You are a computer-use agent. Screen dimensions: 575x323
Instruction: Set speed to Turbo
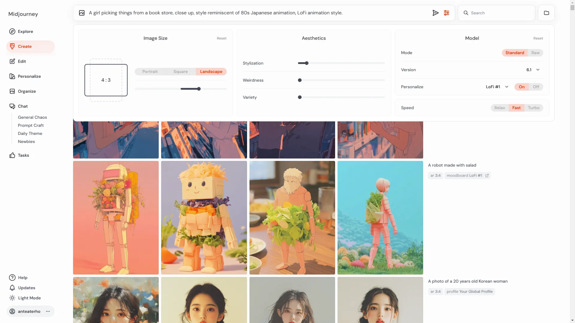click(x=533, y=108)
